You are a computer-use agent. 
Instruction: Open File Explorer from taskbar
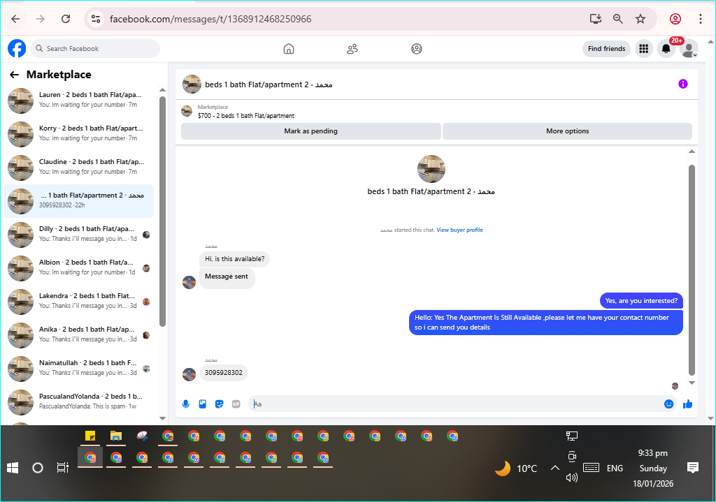(x=116, y=436)
